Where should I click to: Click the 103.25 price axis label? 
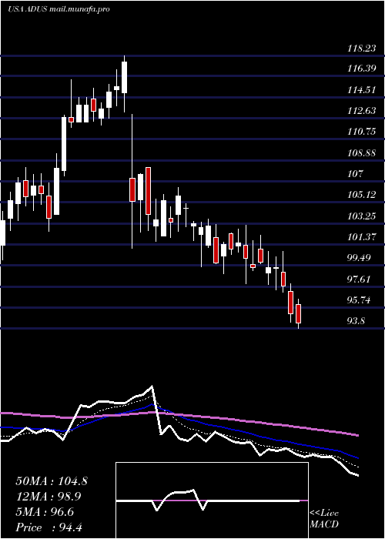(x=361, y=216)
